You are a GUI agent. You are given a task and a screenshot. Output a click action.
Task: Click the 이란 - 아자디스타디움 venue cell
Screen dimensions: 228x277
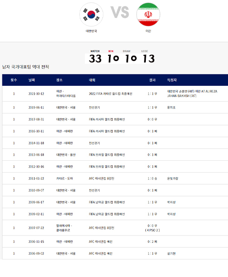coord(66,94)
